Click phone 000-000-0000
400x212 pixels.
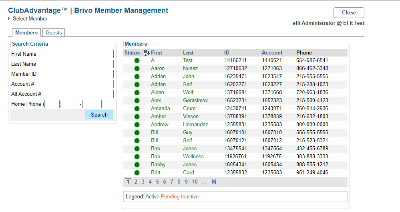[x=312, y=124]
